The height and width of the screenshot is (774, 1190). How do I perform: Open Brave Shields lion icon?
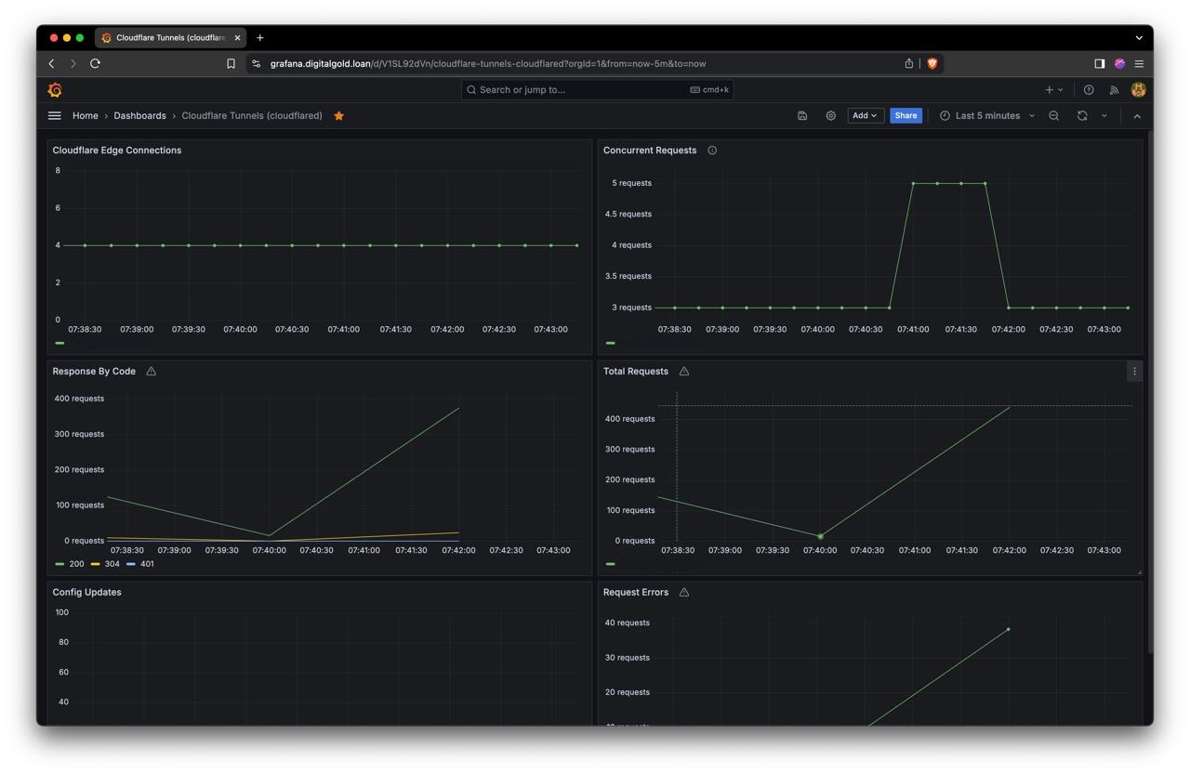pos(932,64)
